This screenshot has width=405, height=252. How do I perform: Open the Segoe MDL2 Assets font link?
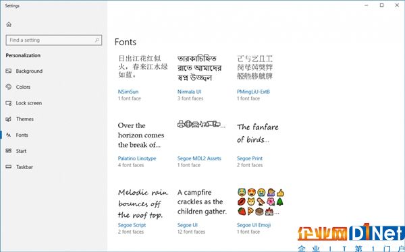point(199,158)
